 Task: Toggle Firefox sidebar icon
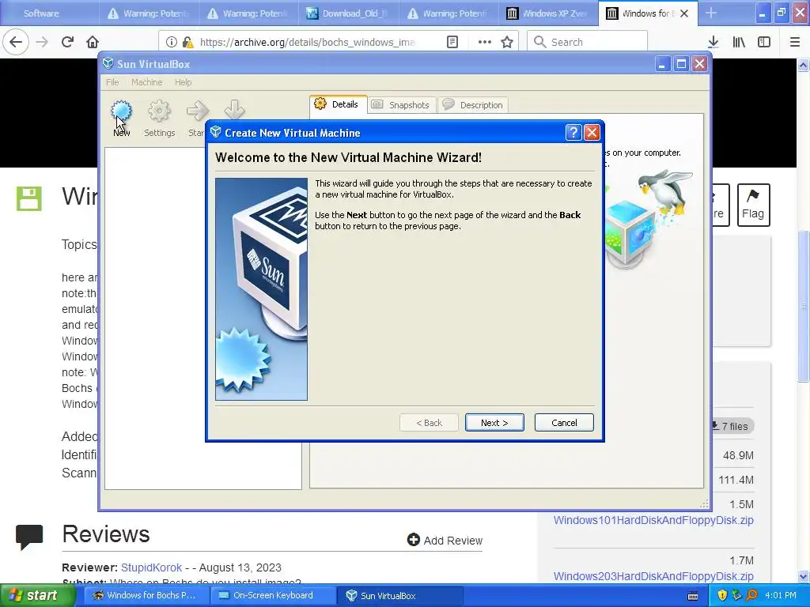[x=764, y=43]
